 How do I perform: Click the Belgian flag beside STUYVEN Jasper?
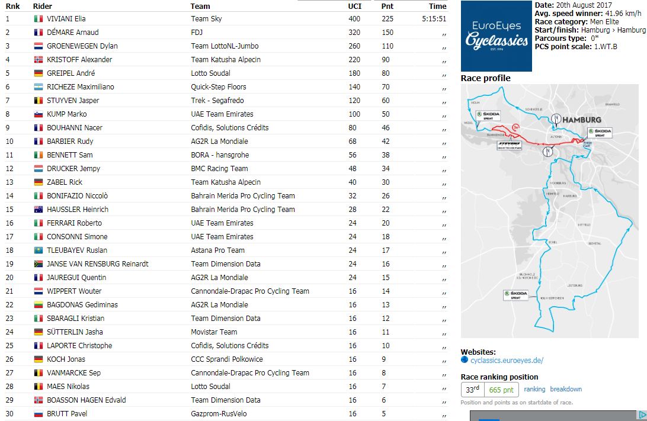coord(39,100)
